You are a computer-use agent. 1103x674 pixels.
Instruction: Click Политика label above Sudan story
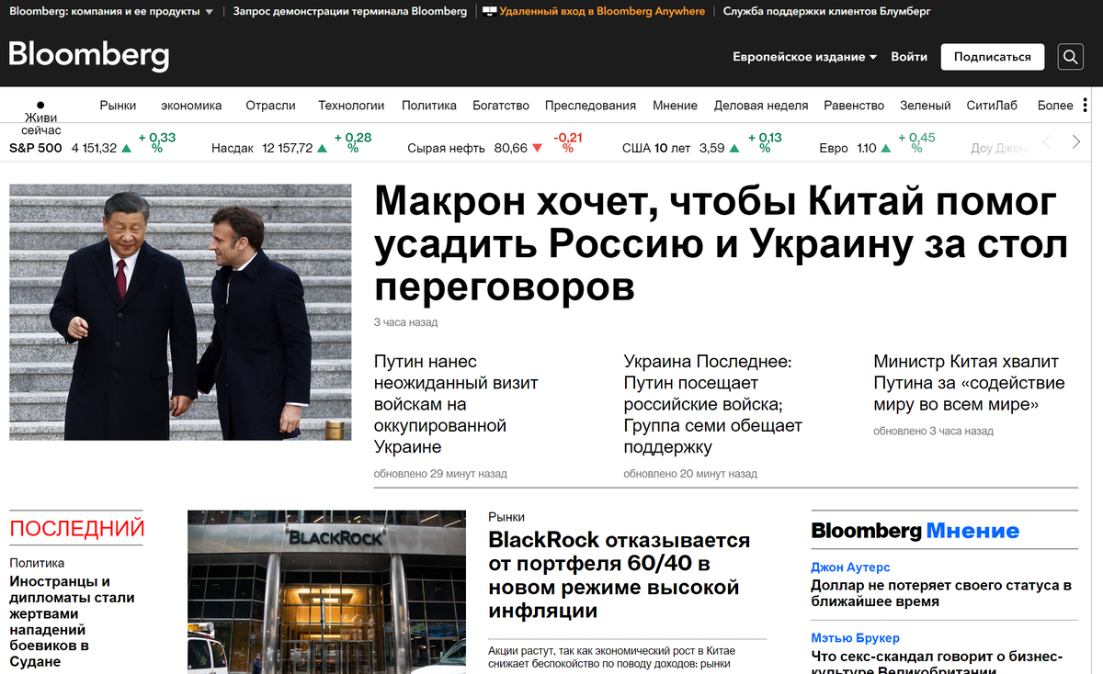[37, 563]
